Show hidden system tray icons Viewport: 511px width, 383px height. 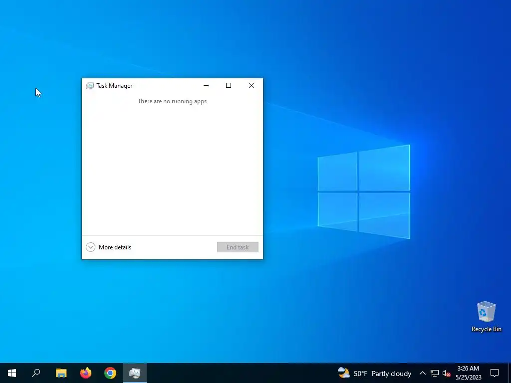point(422,373)
